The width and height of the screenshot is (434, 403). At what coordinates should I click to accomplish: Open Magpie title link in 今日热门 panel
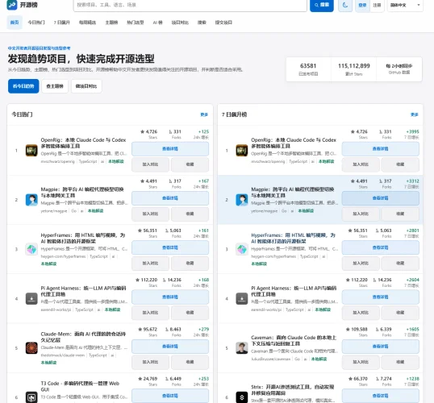pos(82,193)
